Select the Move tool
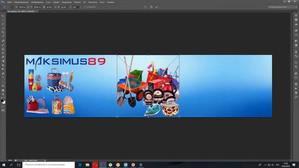The width and height of the screenshot is (299, 168). click(3, 16)
